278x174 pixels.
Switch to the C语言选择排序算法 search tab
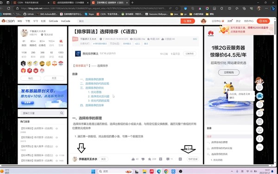pos(71,3)
